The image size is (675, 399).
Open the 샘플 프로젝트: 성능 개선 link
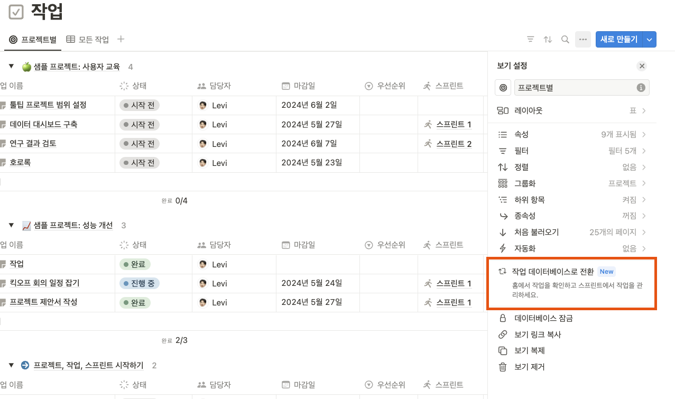click(73, 225)
